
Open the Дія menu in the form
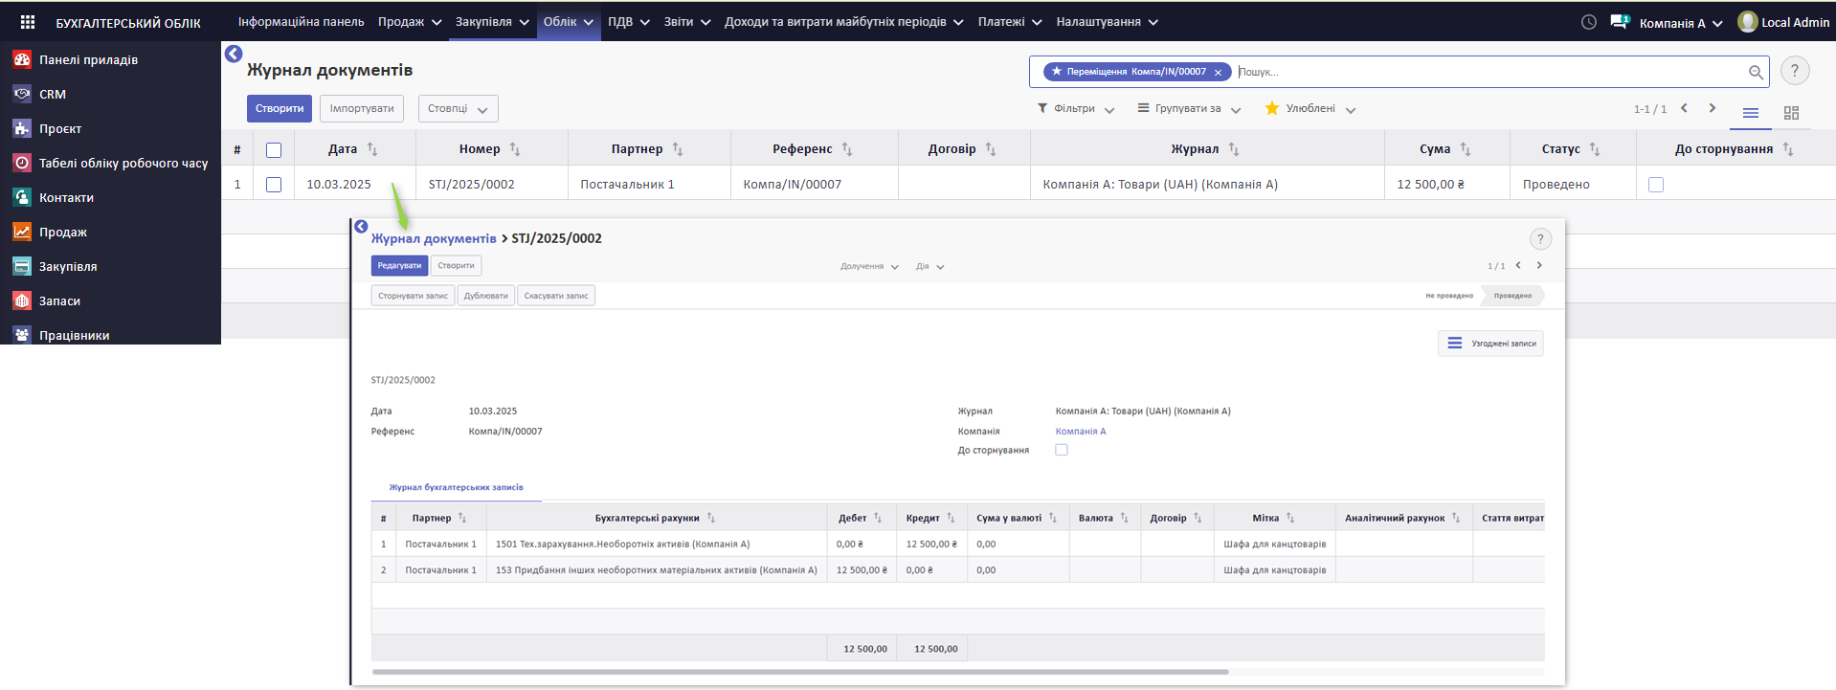[929, 266]
